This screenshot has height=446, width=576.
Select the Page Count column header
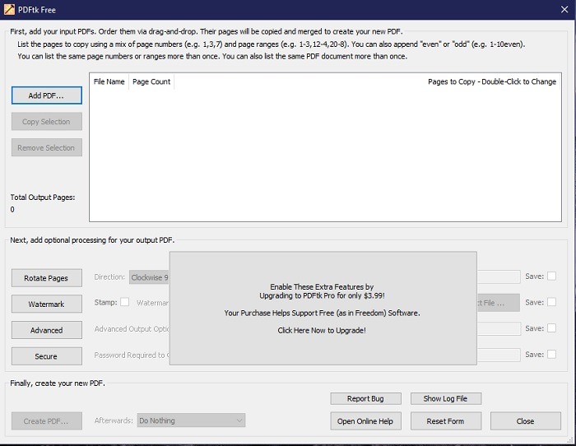(x=151, y=81)
